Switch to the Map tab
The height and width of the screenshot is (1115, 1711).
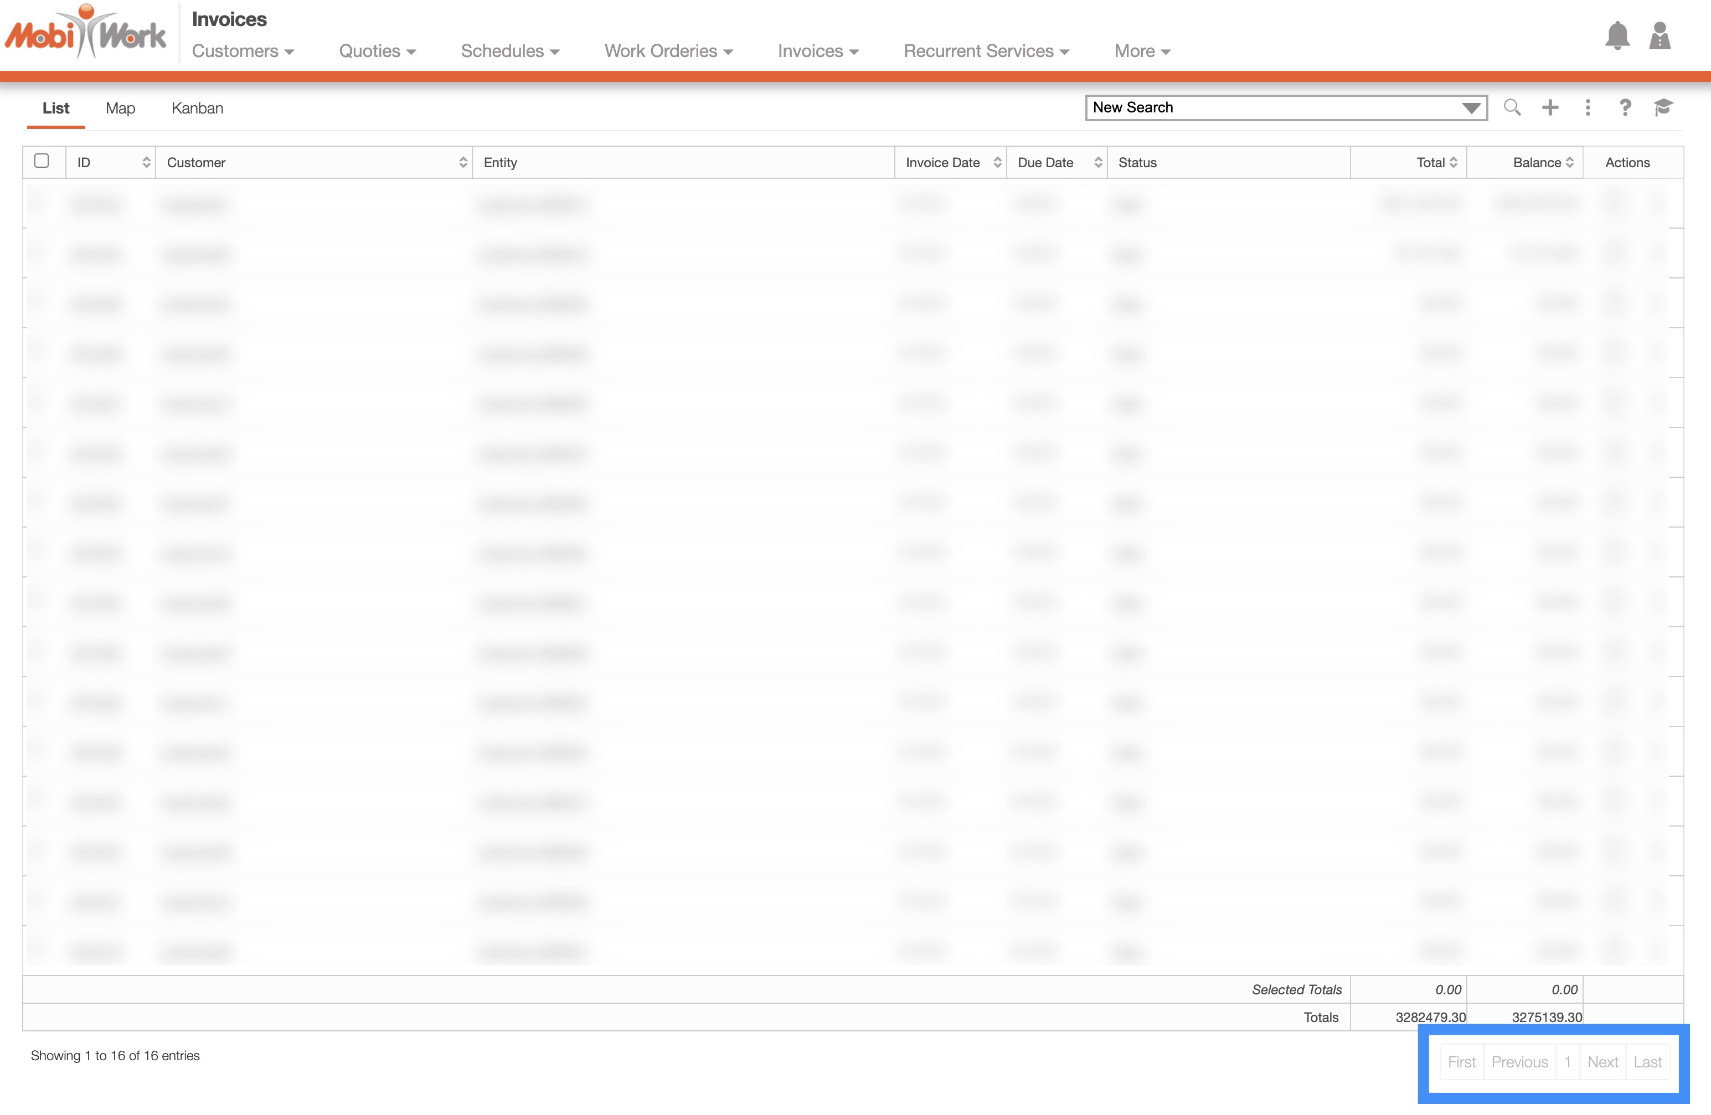coord(120,108)
